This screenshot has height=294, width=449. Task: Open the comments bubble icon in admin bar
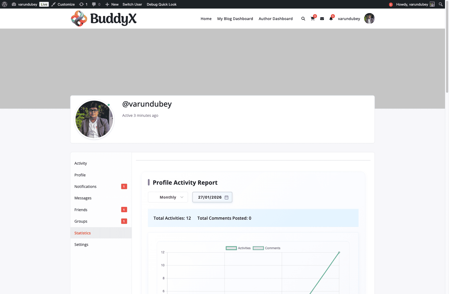(94, 4)
